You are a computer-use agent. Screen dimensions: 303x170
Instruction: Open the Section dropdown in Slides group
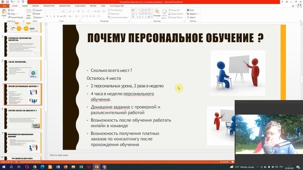(38, 17)
